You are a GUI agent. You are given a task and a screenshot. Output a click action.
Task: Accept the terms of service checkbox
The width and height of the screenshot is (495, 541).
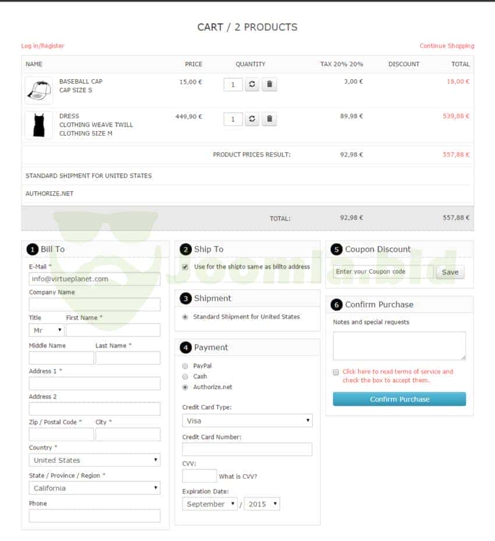pyautogui.click(x=336, y=372)
